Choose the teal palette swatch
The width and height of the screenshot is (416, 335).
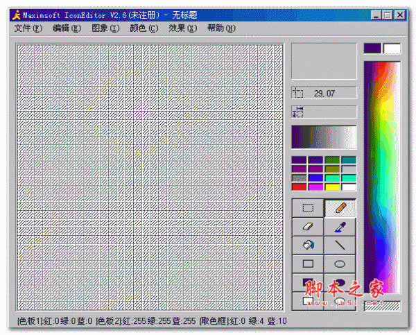click(x=349, y=160)
